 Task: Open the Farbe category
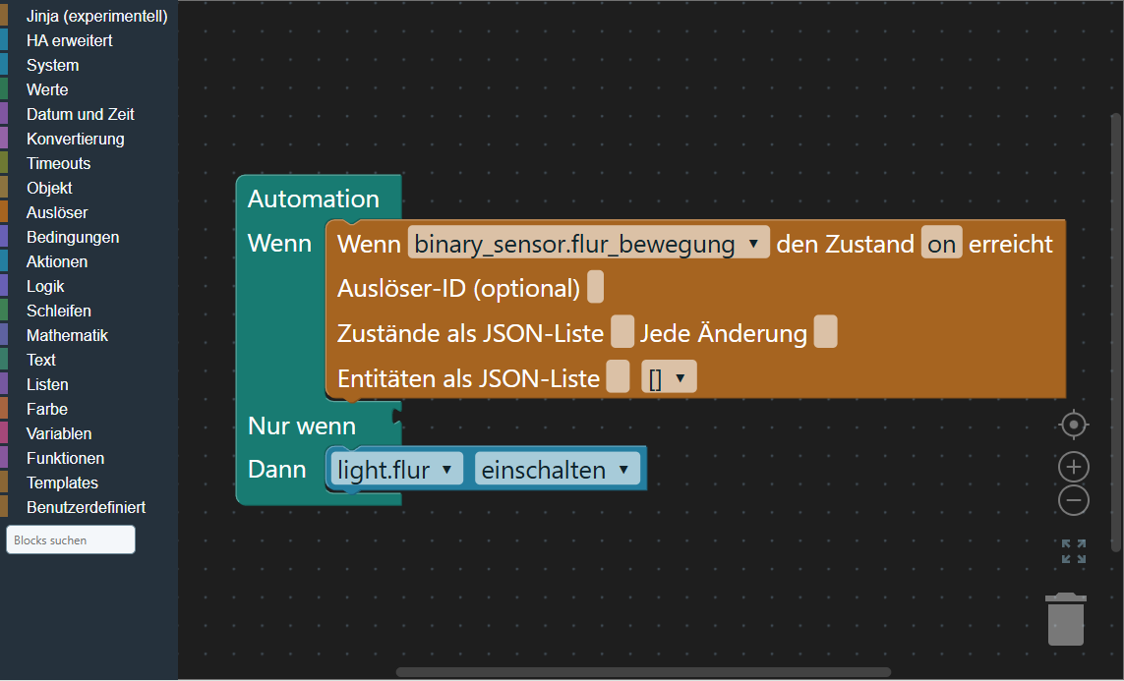[x=89, y=409]
